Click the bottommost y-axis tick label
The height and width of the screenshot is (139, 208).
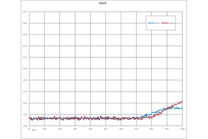click(25, 125)
